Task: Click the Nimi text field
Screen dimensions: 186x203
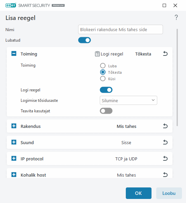Action: pyautogui.click(x=120, y=29)
